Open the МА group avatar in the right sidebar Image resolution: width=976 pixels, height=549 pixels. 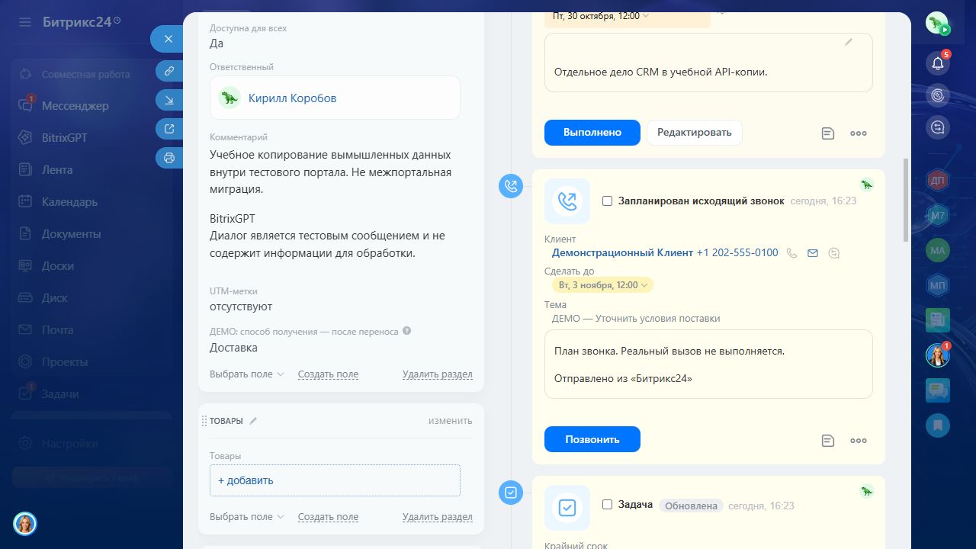coord(938,249)
